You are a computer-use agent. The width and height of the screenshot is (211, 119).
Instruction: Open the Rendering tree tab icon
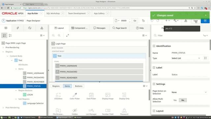tap(6, 28)
